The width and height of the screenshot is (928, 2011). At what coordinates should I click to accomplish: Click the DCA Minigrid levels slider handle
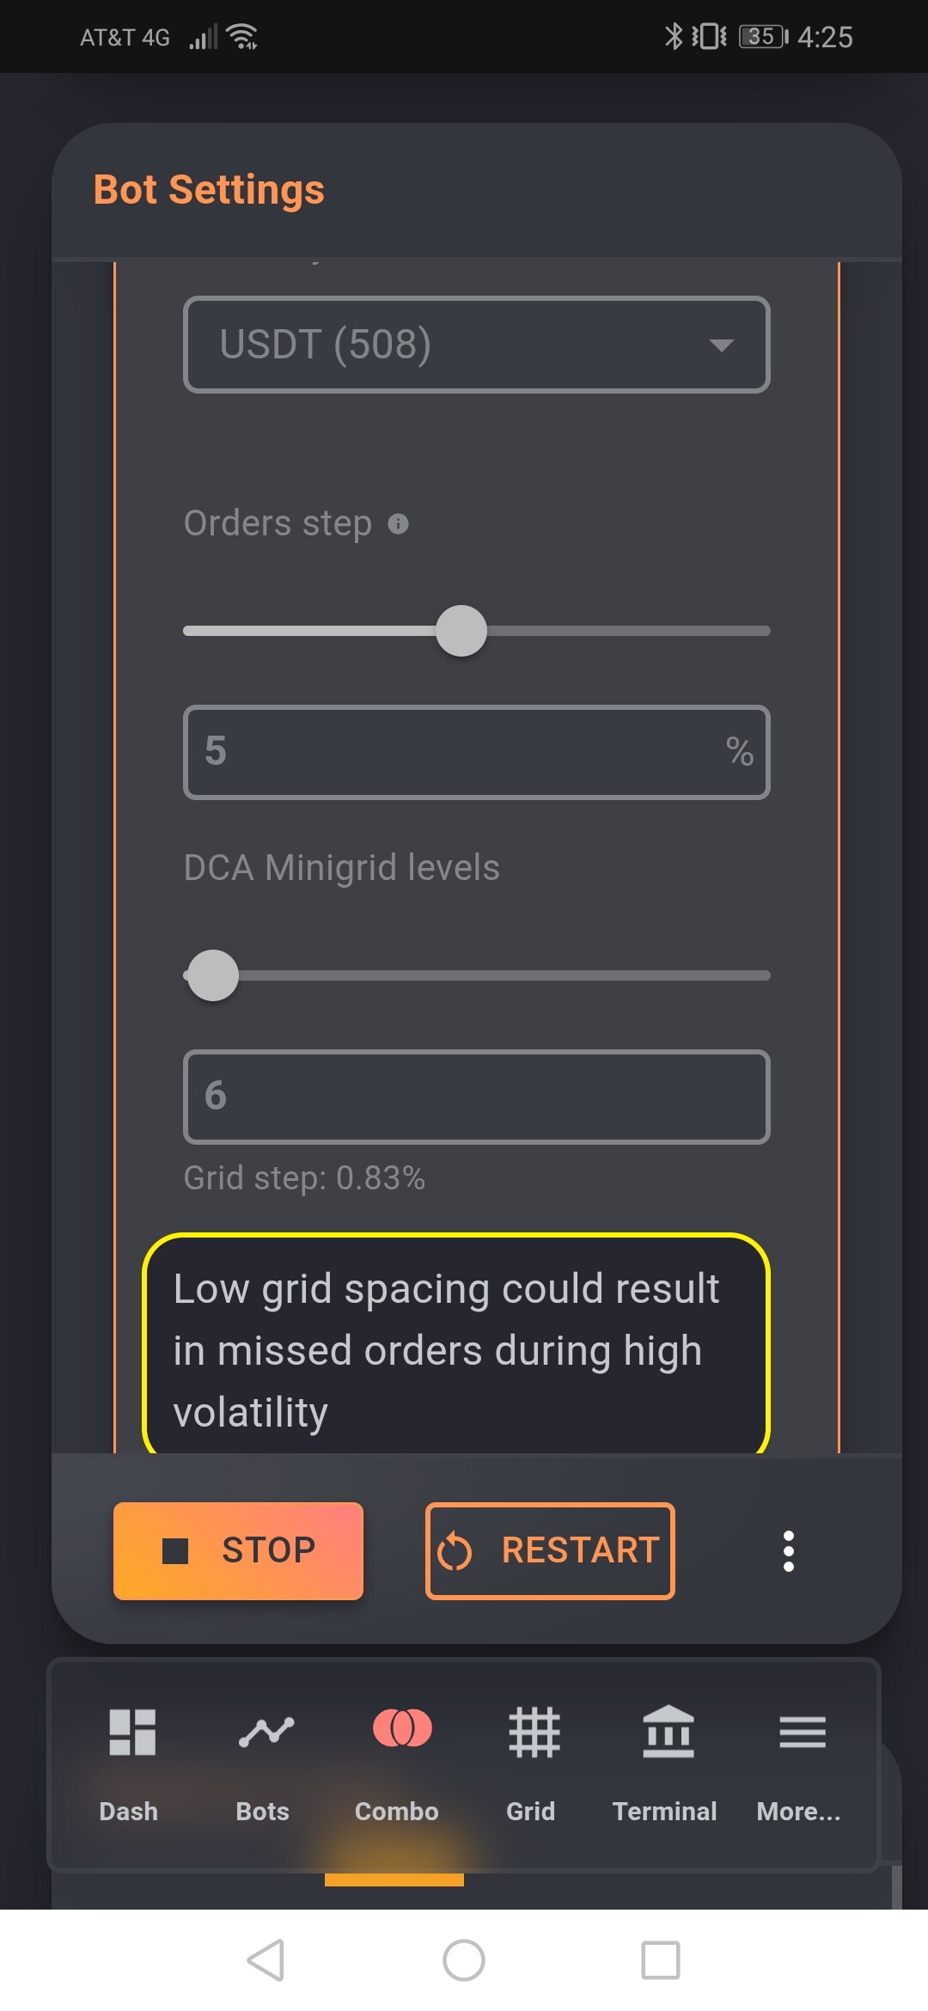tap(212, 975)
